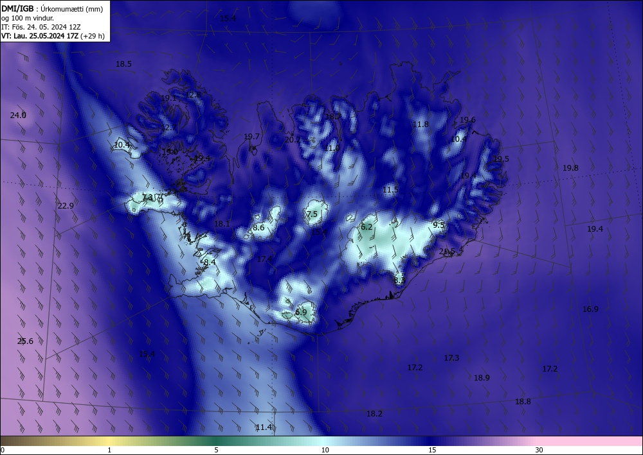643x455 pixels.
Task: Click the color scale label 15
Action: pyautogui.click(x=432, y=451)
